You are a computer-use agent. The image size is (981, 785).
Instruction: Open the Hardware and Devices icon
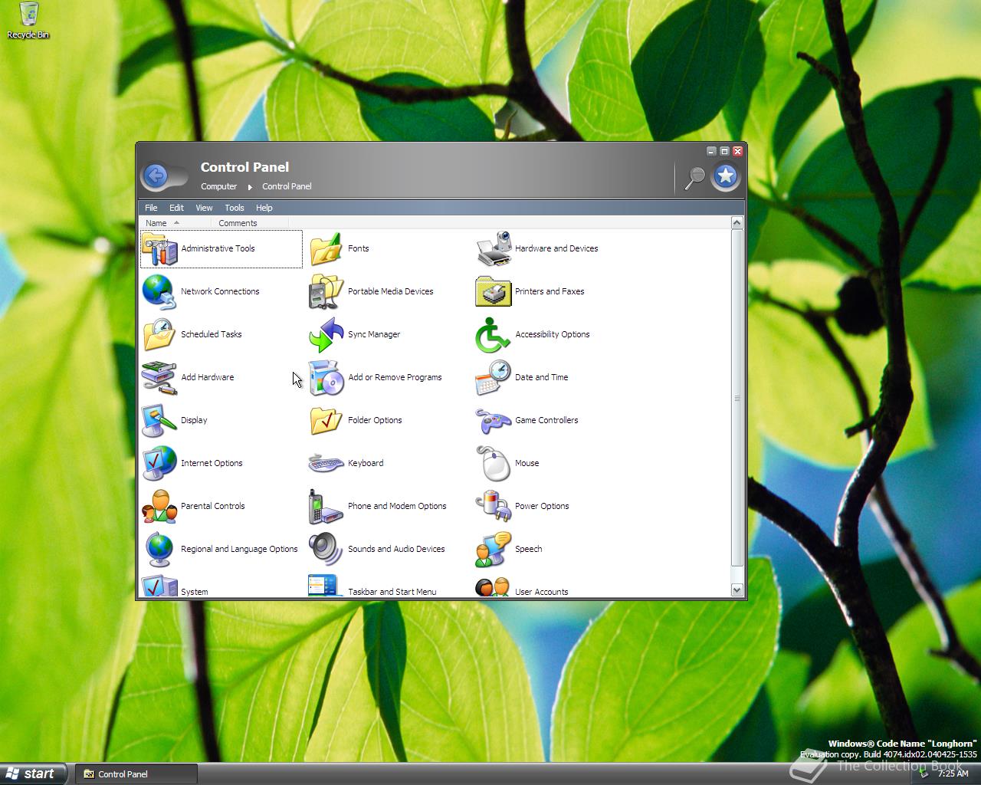pyautogui.click(x=494, y=249)
